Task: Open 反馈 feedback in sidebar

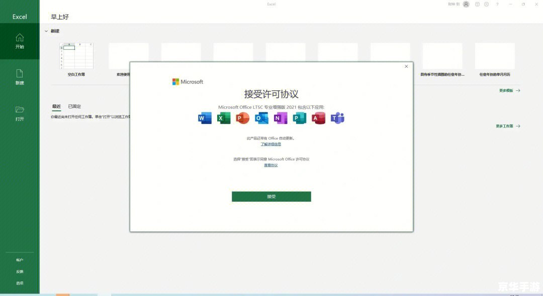Action: point(20,271)
